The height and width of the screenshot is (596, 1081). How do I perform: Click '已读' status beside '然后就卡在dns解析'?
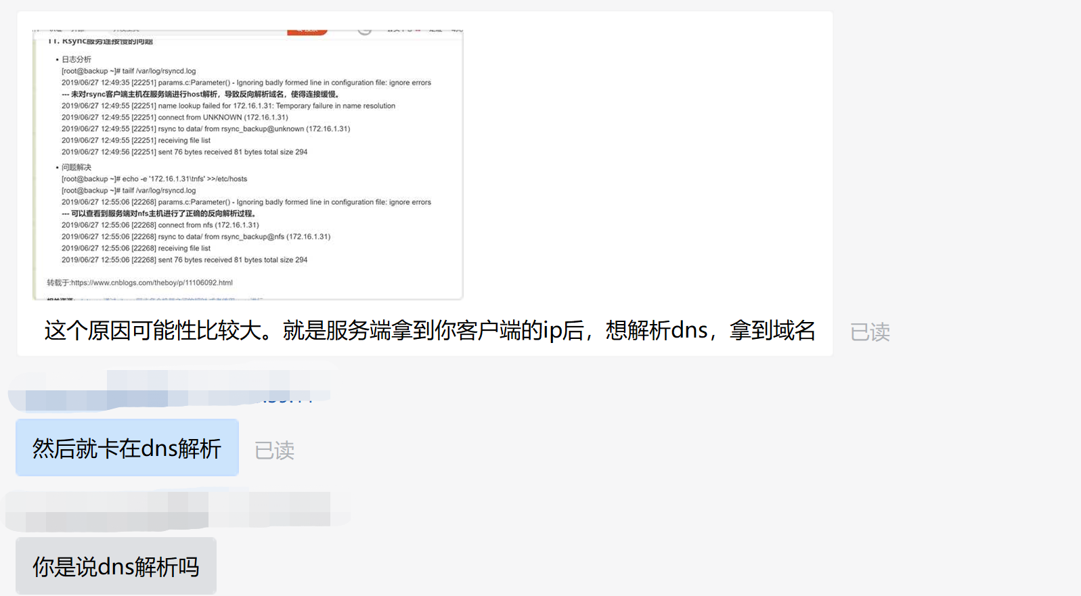click(274, 451)
